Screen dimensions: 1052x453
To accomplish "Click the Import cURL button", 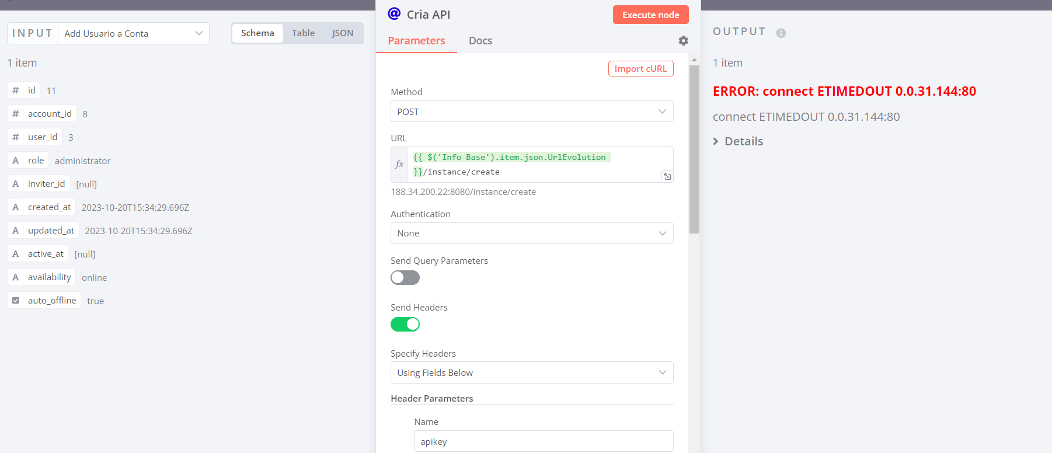I will 640,69.
